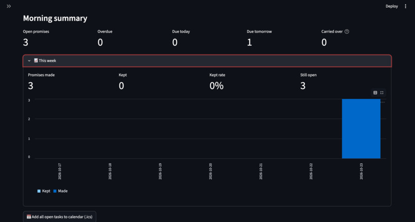Add all open tasks to calendar (.ics)
This screenshot has width=415, height=222.
(60, 217)
